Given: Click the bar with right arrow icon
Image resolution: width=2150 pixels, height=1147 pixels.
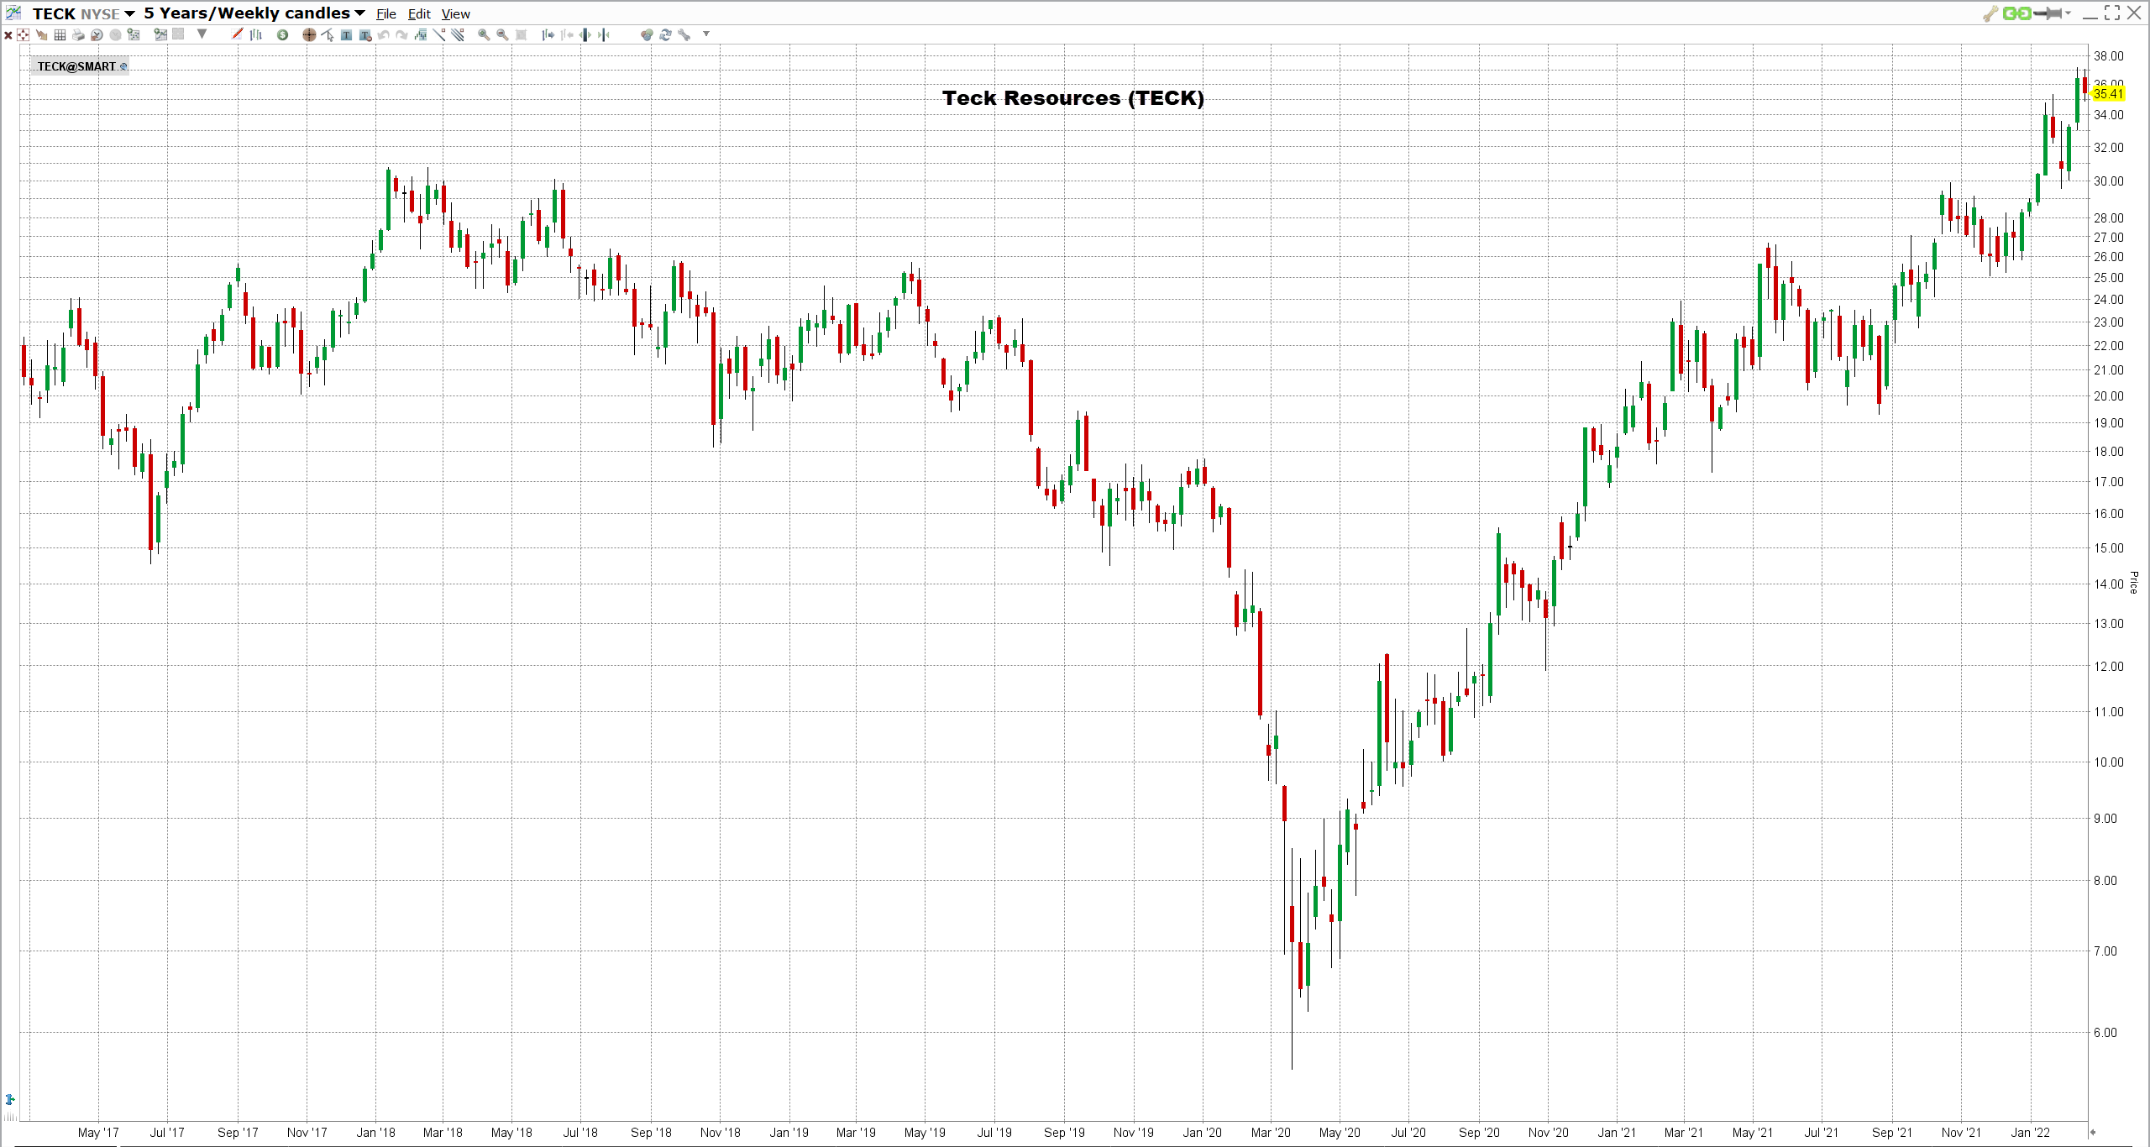Looking at the screenshot, I should [x=548, y=34].
